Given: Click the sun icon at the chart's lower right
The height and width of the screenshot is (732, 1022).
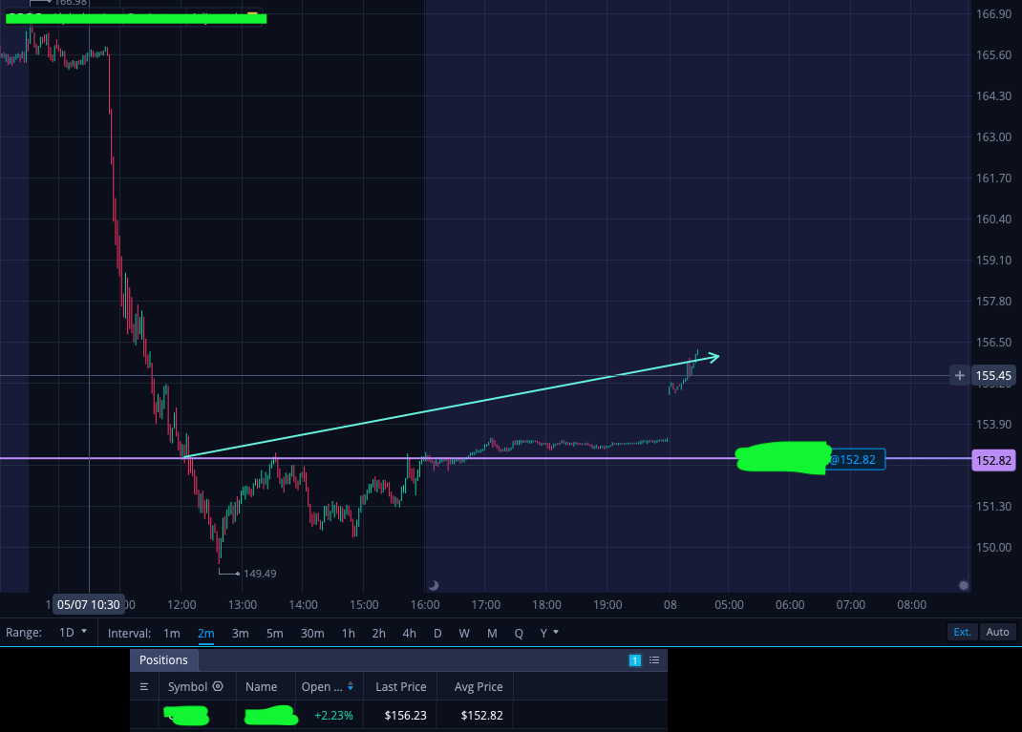Looking at the screenshot, I should (x=964, y=585).
